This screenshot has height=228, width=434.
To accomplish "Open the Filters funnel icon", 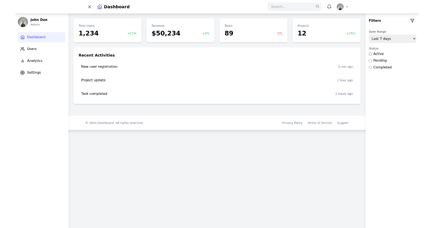I will (x=412, y=21).
